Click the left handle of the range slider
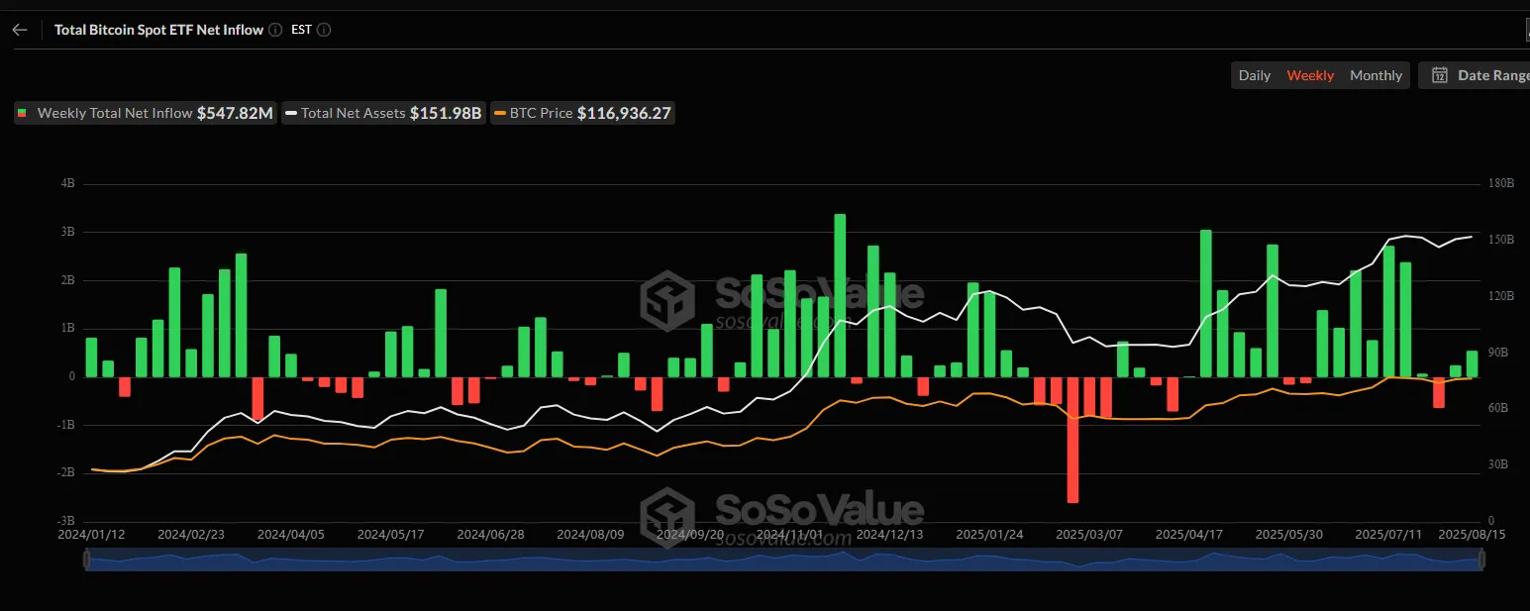1530x611 pixels. pos(87,560)
